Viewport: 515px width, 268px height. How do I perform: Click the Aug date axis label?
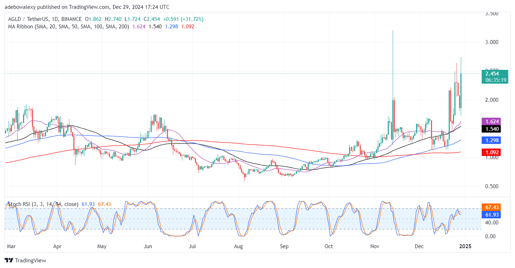239,246
